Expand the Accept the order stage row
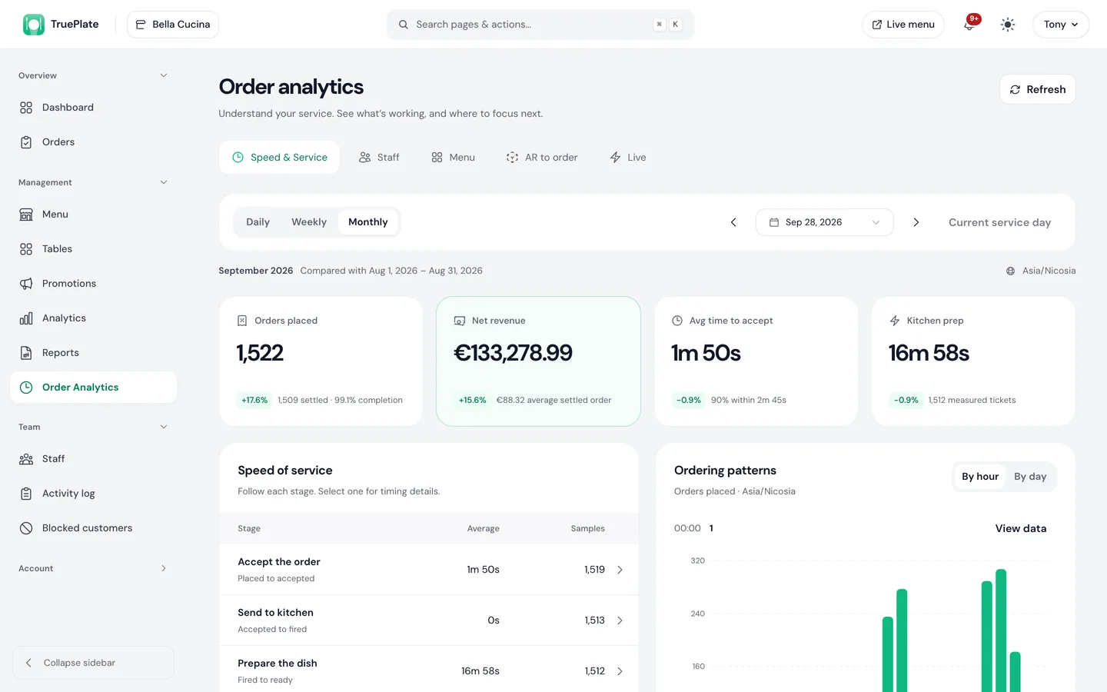1107x692 pixels. (429, 570)
